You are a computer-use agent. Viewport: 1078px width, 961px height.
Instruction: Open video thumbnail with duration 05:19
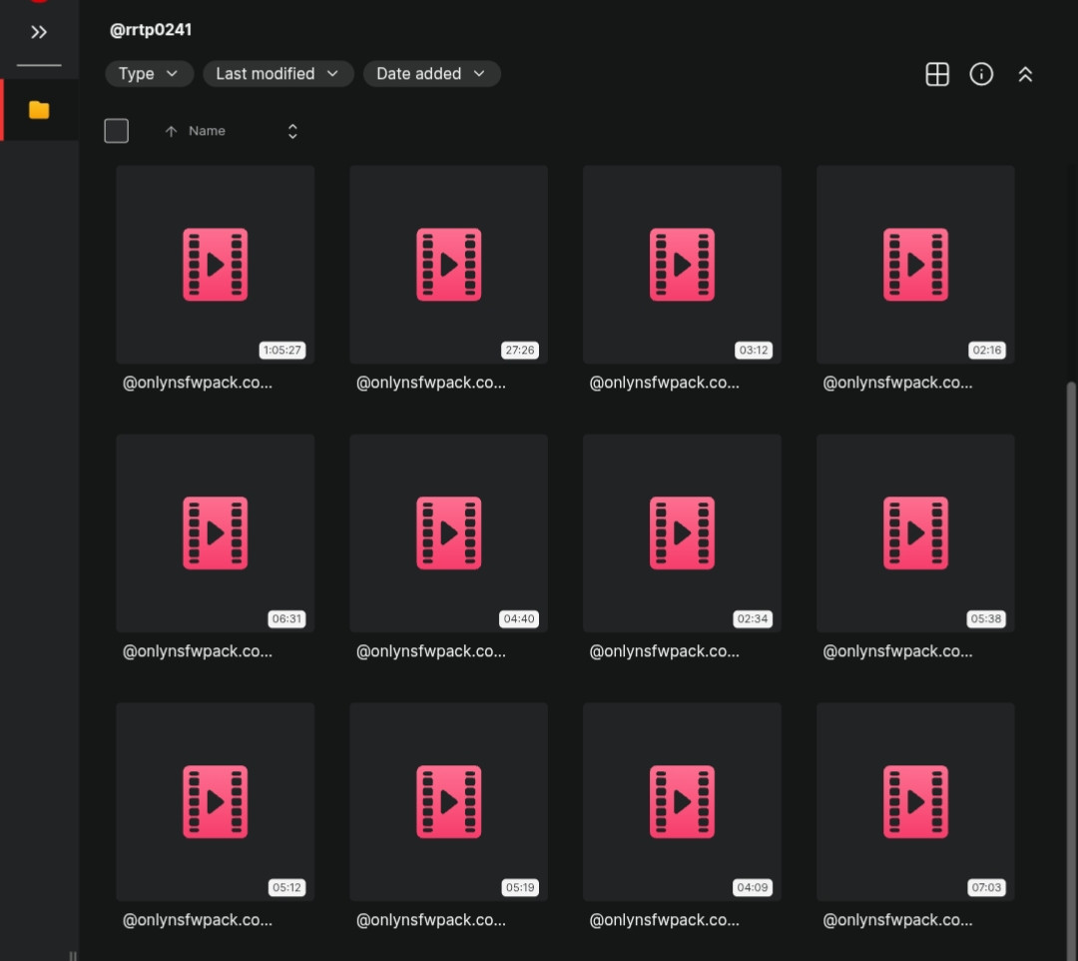click(x=448, y=801)
